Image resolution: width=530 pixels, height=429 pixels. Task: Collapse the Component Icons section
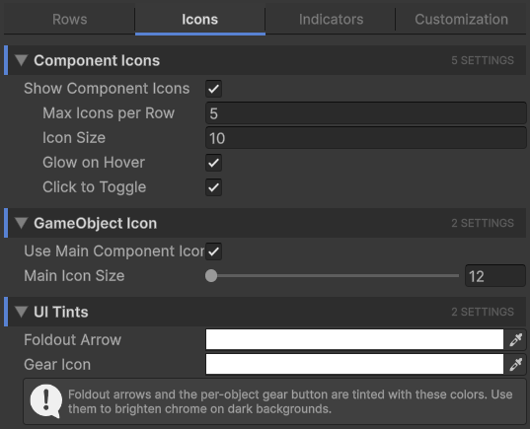22,60
